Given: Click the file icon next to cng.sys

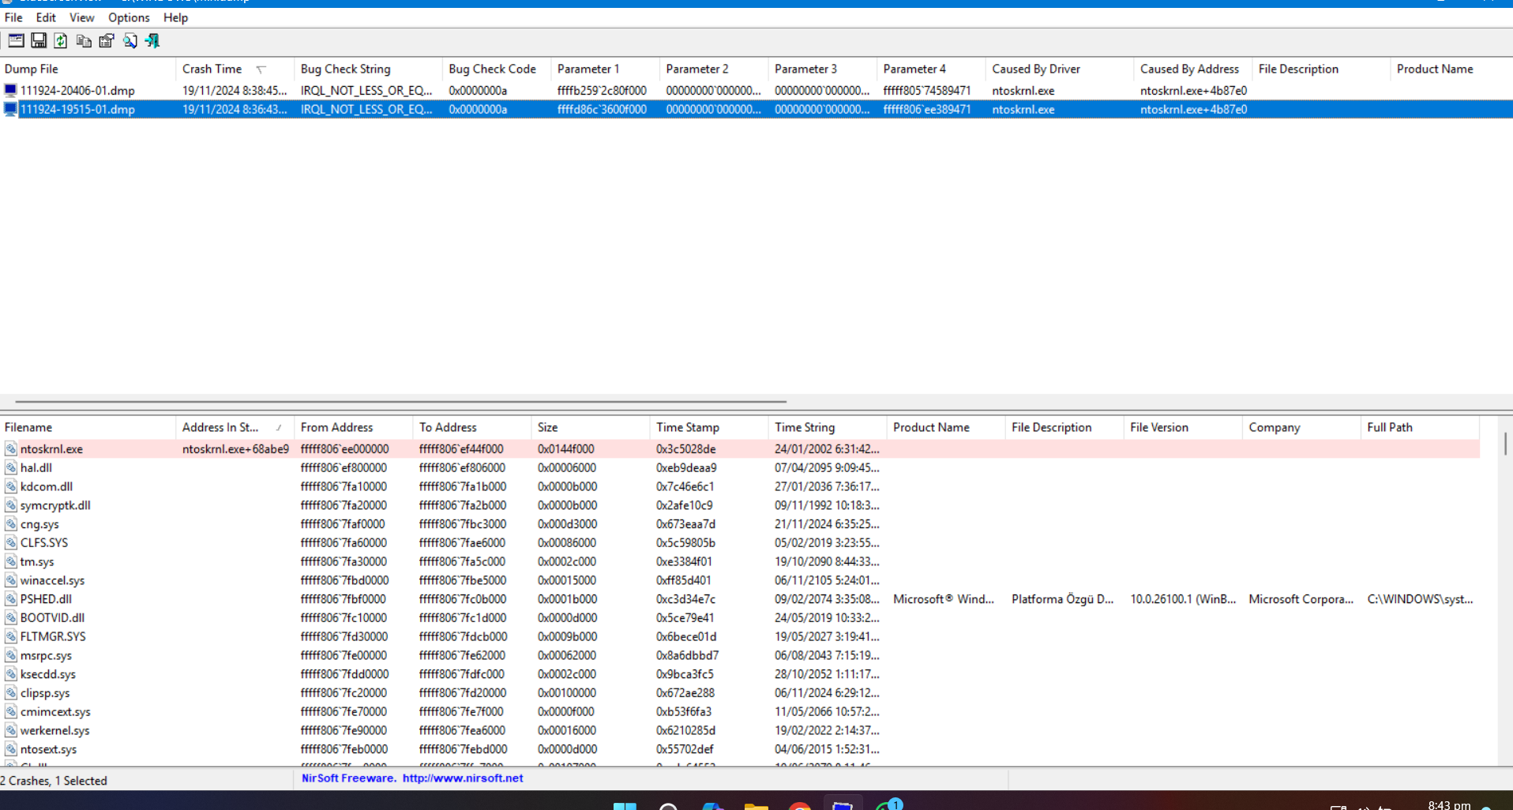Looking at the screenshot, I should pyautogui.click(x=11, y=524).
